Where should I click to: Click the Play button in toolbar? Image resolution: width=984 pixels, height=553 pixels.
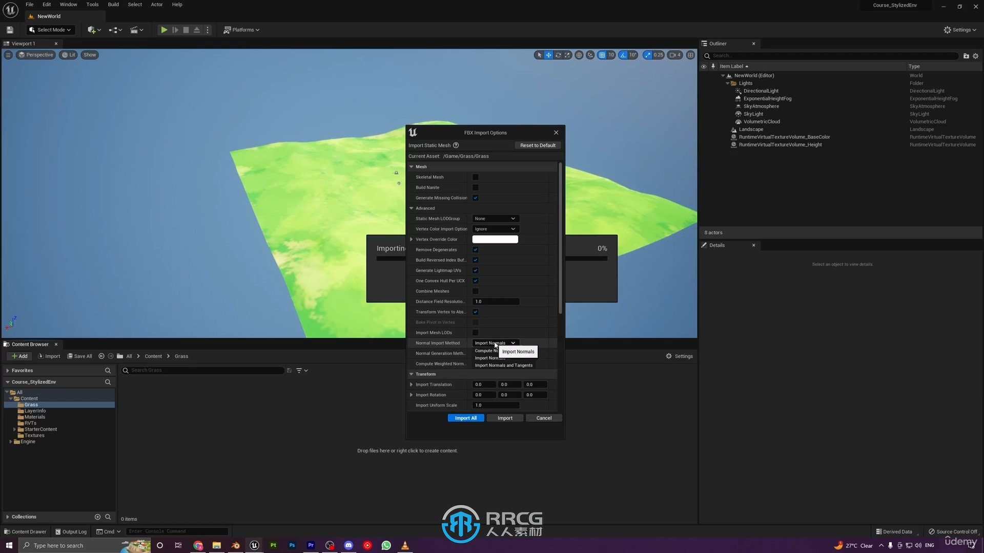(x=163, y=30)
